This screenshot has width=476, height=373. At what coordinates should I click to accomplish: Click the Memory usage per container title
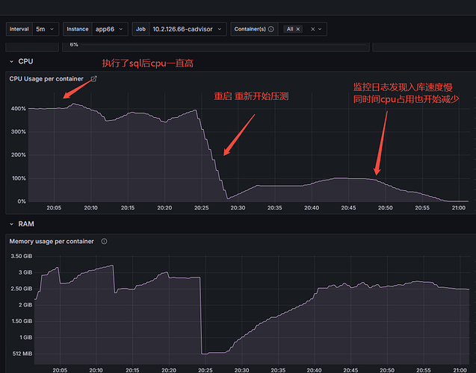(x=52, y=241)
